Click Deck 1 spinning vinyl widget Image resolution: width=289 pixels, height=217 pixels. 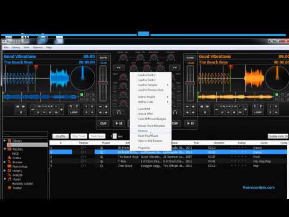tap(82, 78)
